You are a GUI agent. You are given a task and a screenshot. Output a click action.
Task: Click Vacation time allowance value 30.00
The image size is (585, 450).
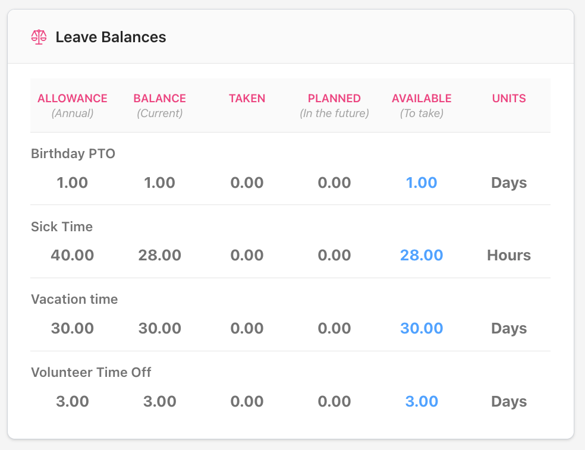point(73,328)
